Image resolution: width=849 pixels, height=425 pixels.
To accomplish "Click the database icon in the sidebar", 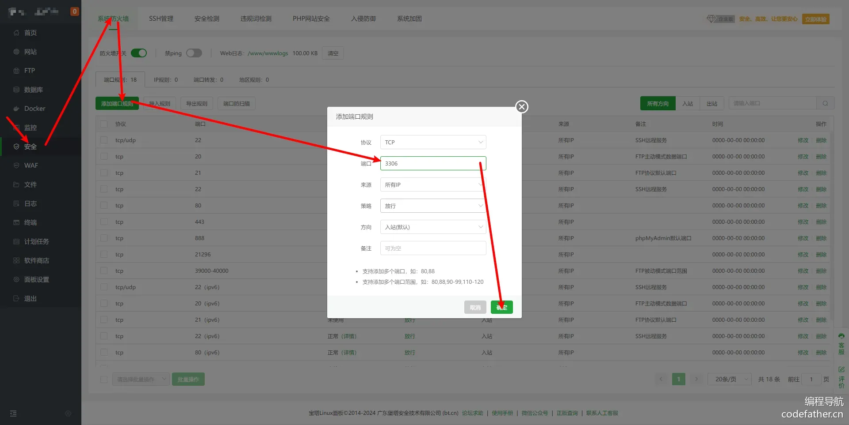I will (x=16, y=90).
